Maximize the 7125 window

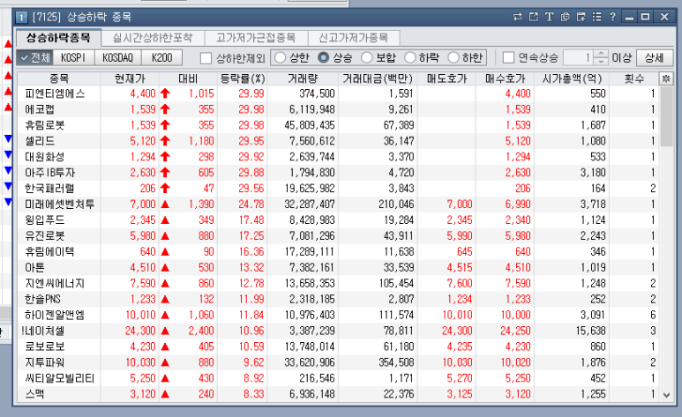(x=646, y=17)
